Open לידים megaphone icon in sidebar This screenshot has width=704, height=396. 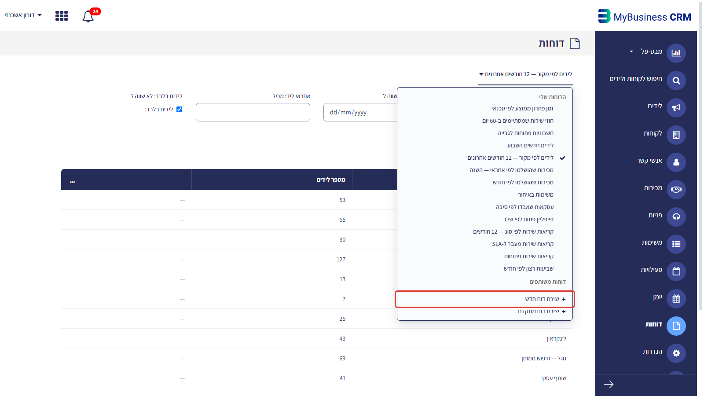(x=676, y=108)
